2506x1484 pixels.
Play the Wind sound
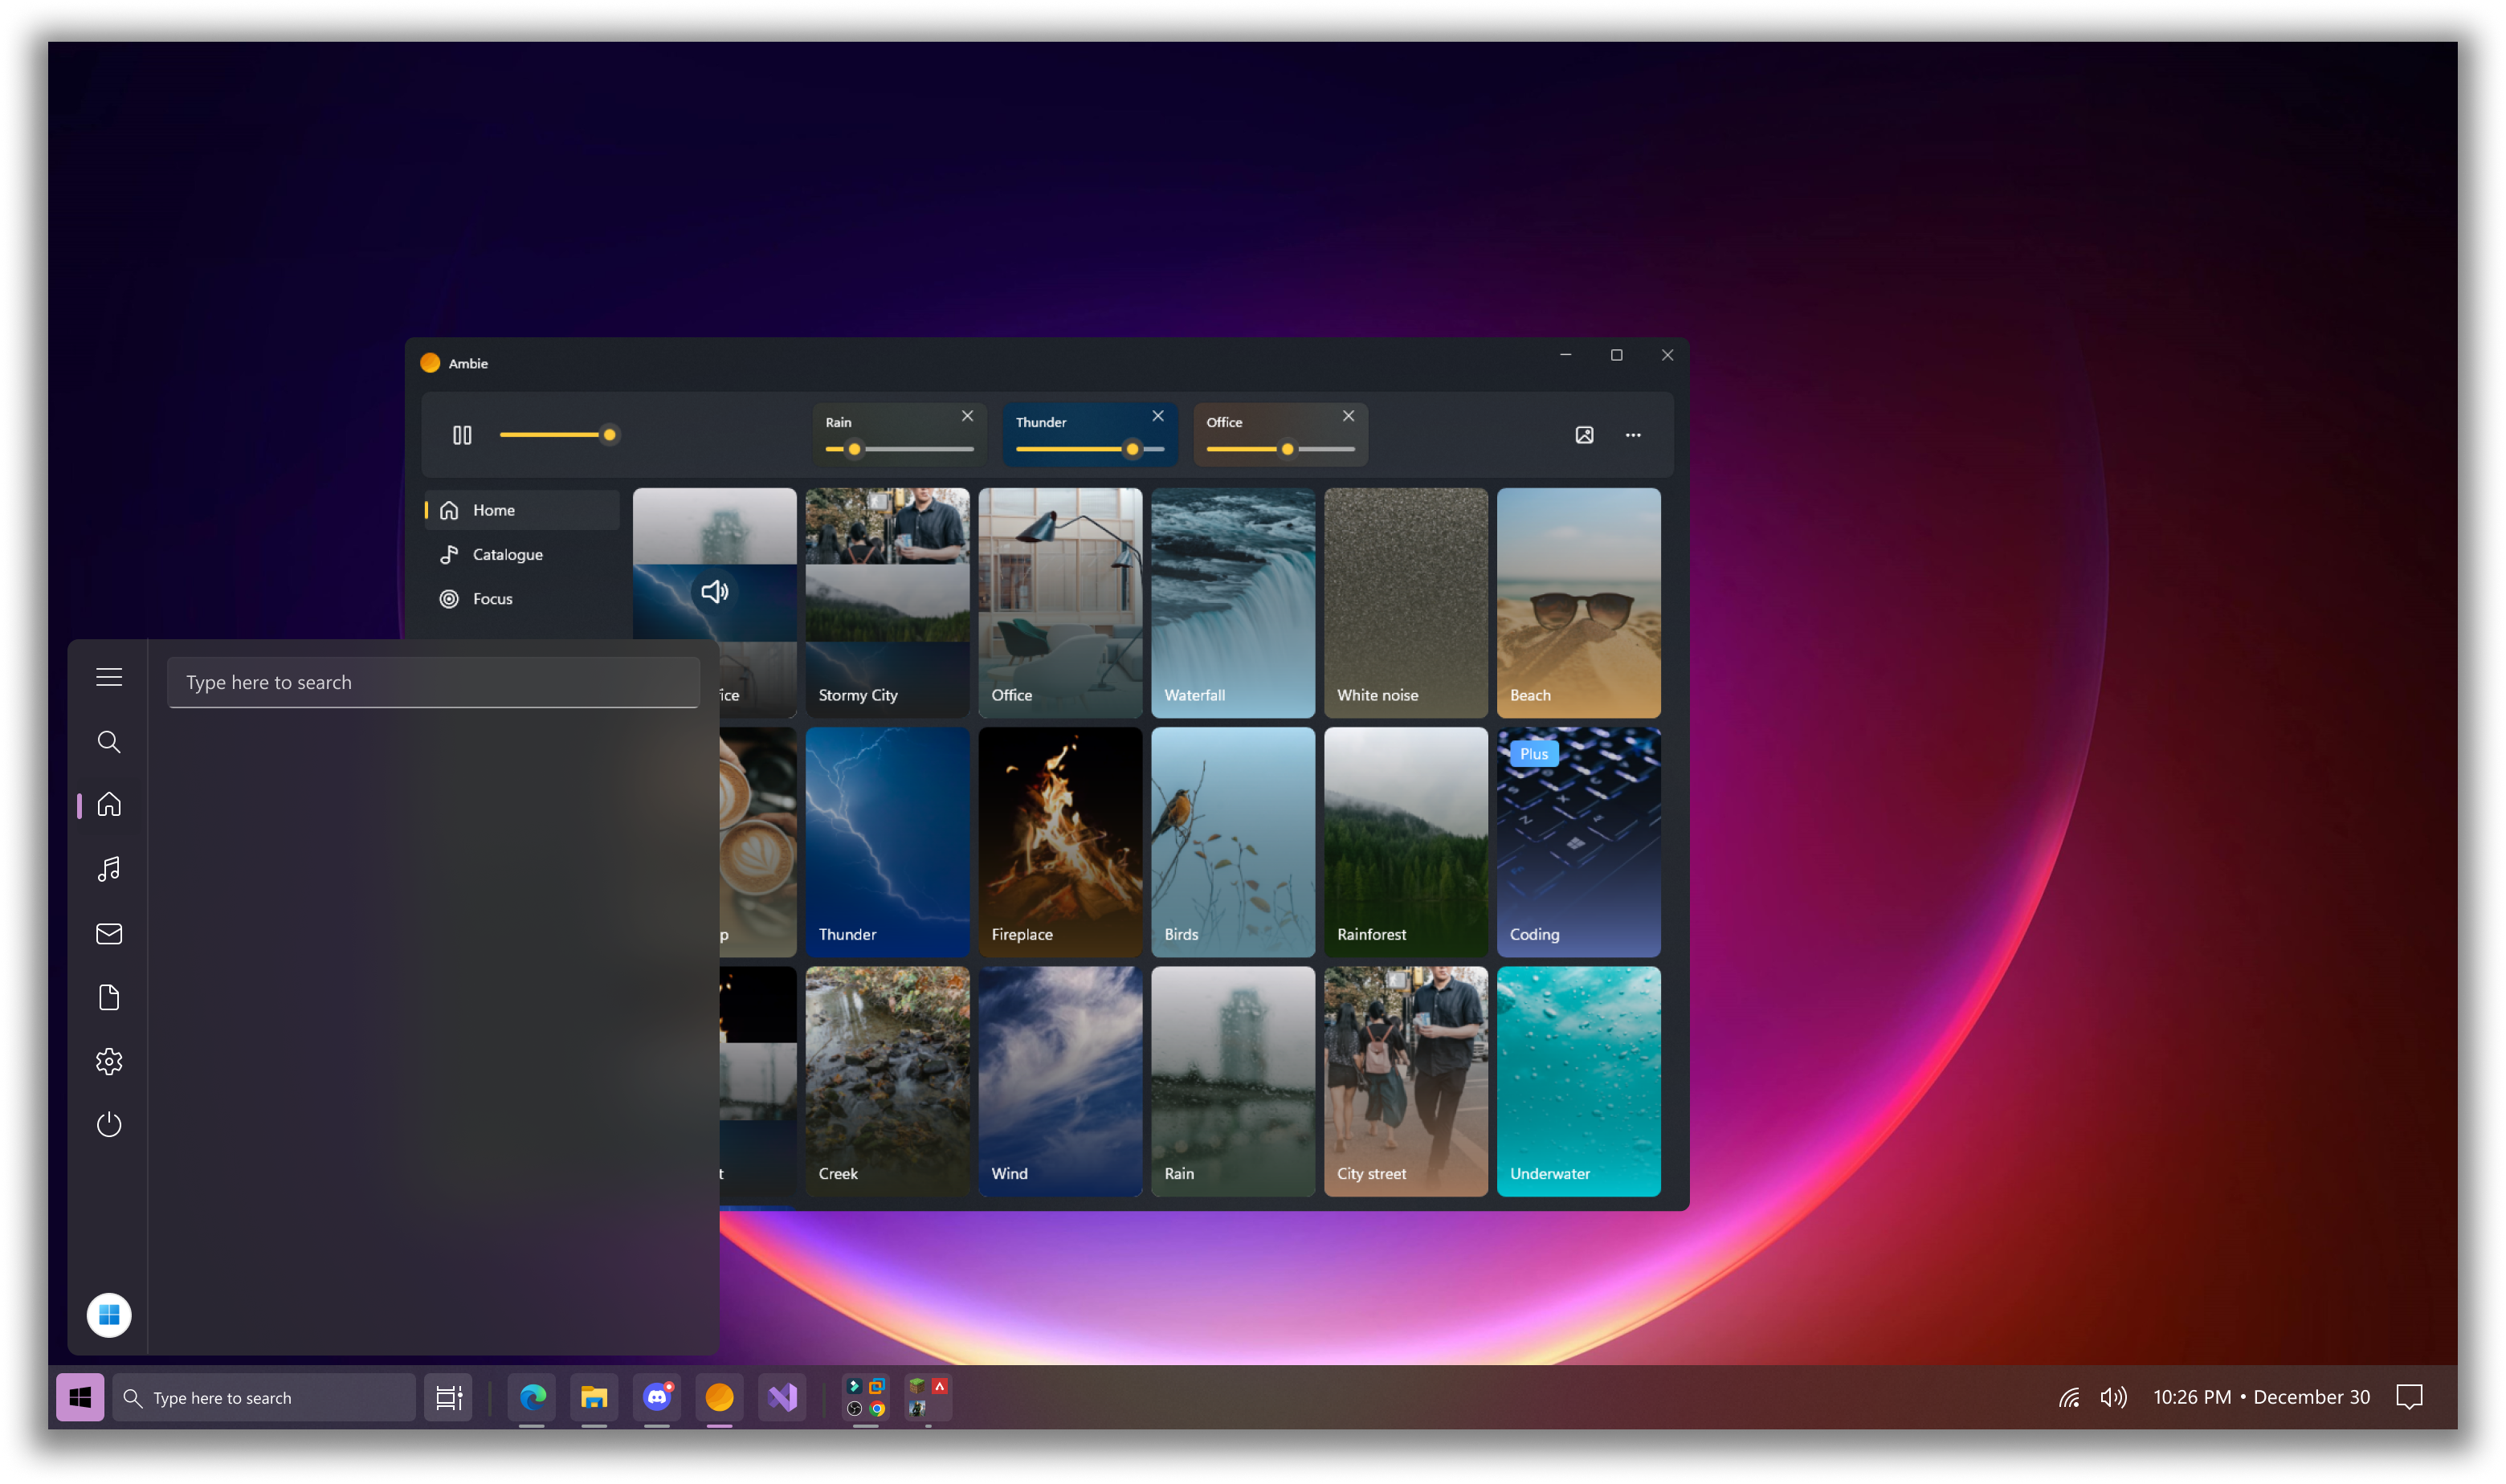point(1060,1081)
